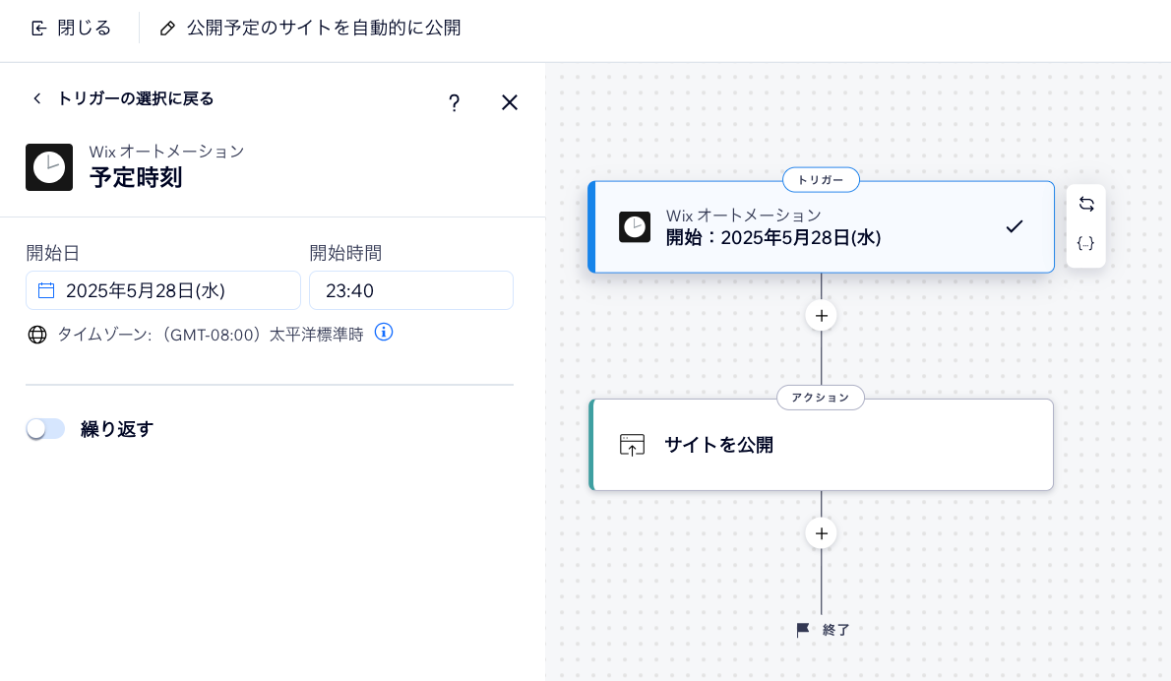Click the publish site icon on the action card

pos(630,444)
